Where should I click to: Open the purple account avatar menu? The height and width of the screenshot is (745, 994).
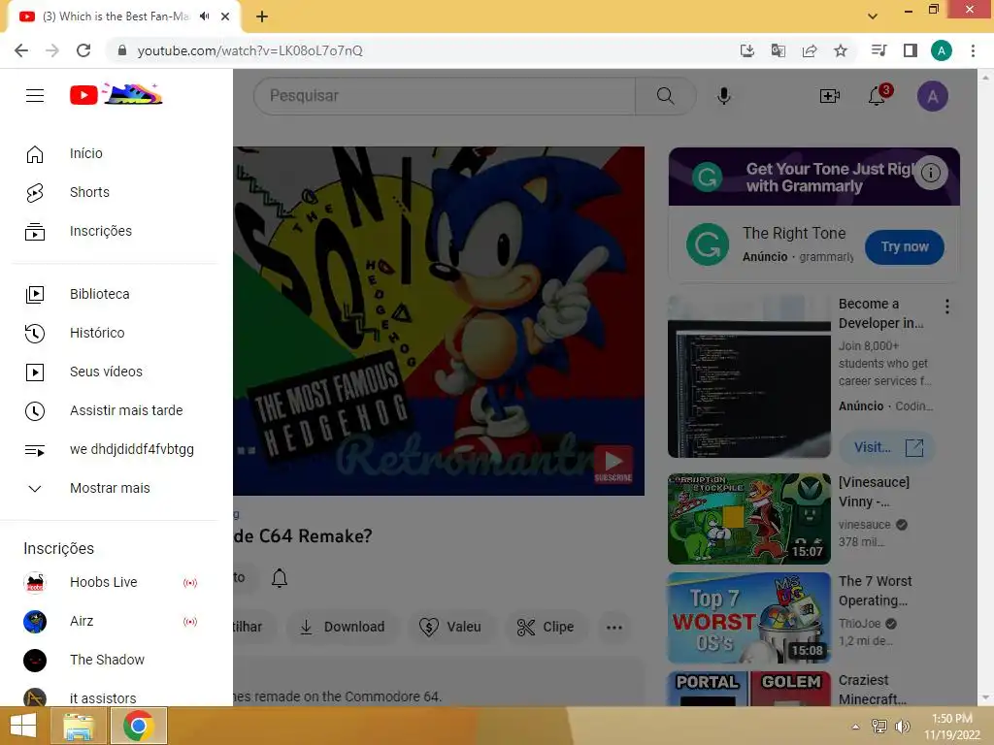tap(933, 96)
